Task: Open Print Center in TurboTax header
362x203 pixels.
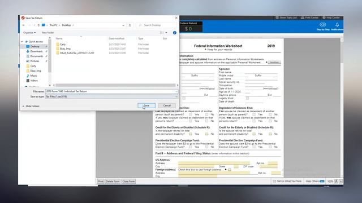Action: pyautogui.click(x=309, y=17)
